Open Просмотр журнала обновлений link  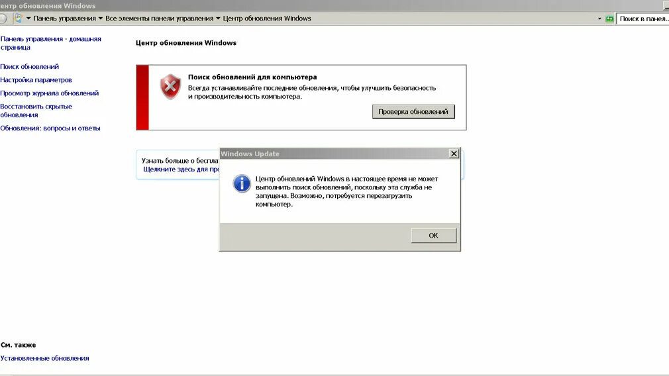coord(50,93)
